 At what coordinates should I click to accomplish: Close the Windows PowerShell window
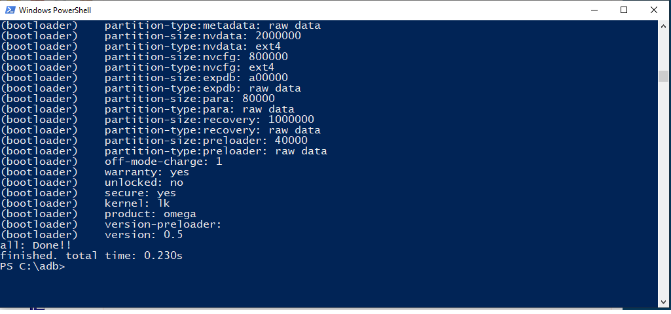click(654, 10)
